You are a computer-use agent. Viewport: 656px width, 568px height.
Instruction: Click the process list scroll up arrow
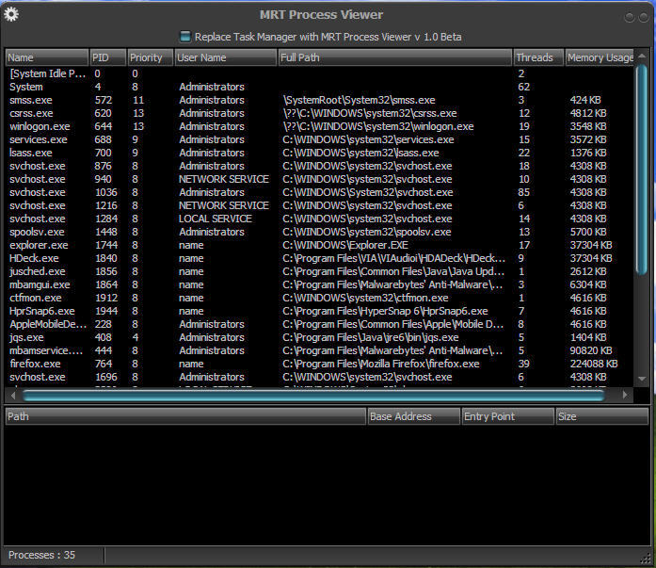click(x=642, y=56)
